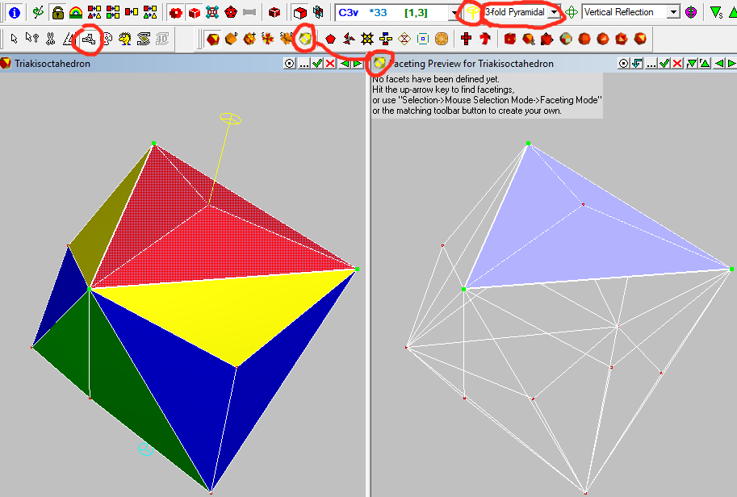Click the yellow and blue flowchart icon
737x497 pixels.
click(x=386, y=39)
